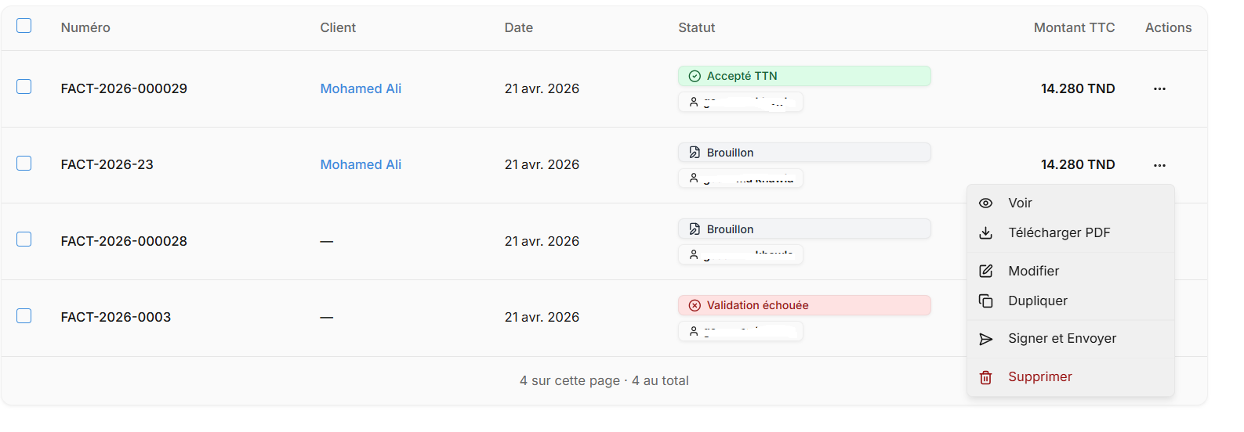Open client Mohamed Ali on invoice FACT-2026-000029
This screenshot has width=1244, height=432.
[361, 88]
